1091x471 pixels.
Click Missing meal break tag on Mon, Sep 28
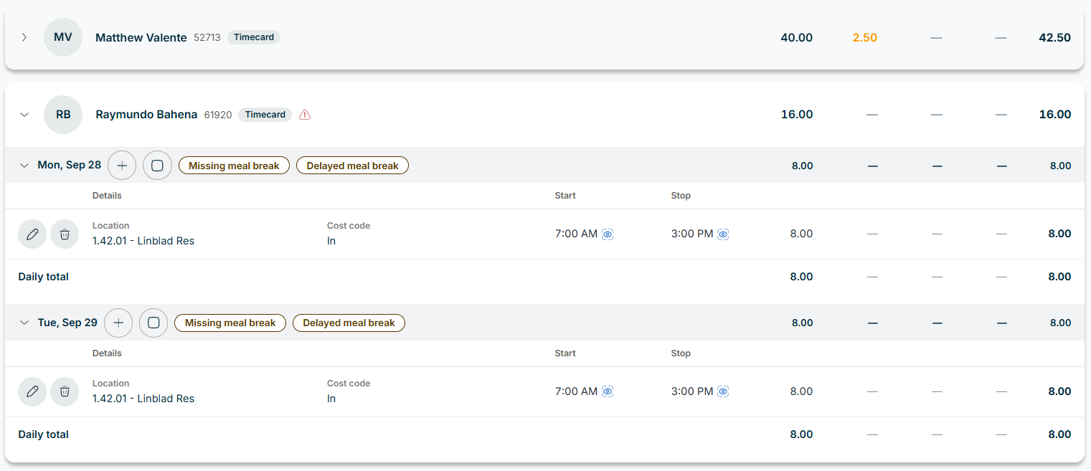point(234,166)
